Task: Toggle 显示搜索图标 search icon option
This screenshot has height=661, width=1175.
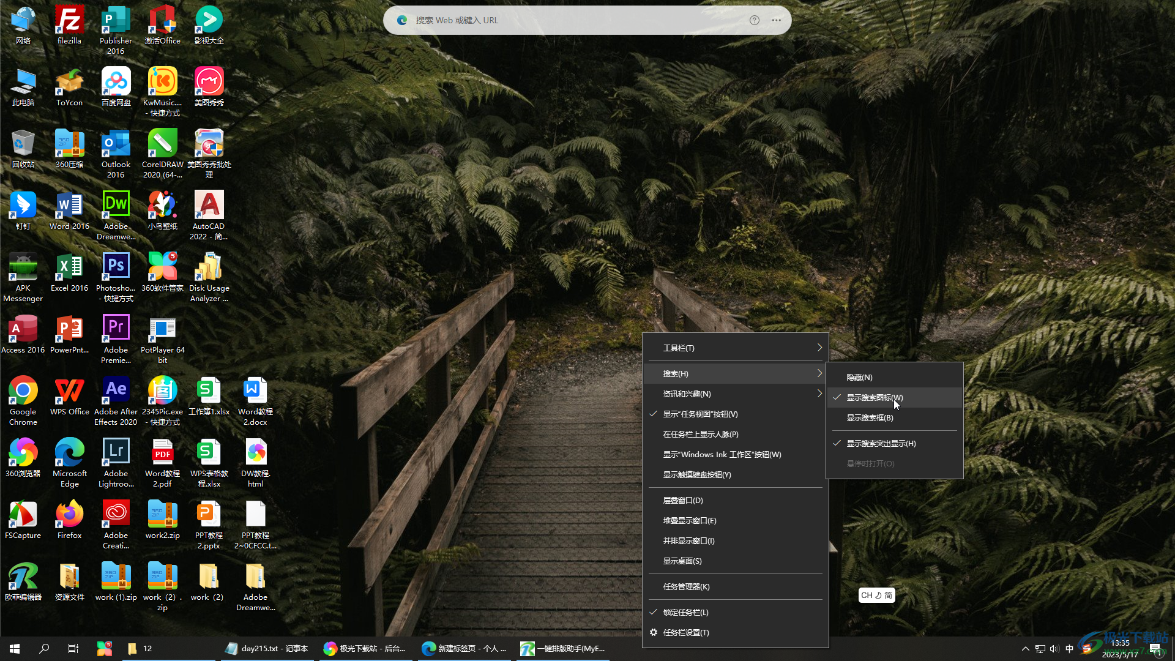Action: (894, 397)
